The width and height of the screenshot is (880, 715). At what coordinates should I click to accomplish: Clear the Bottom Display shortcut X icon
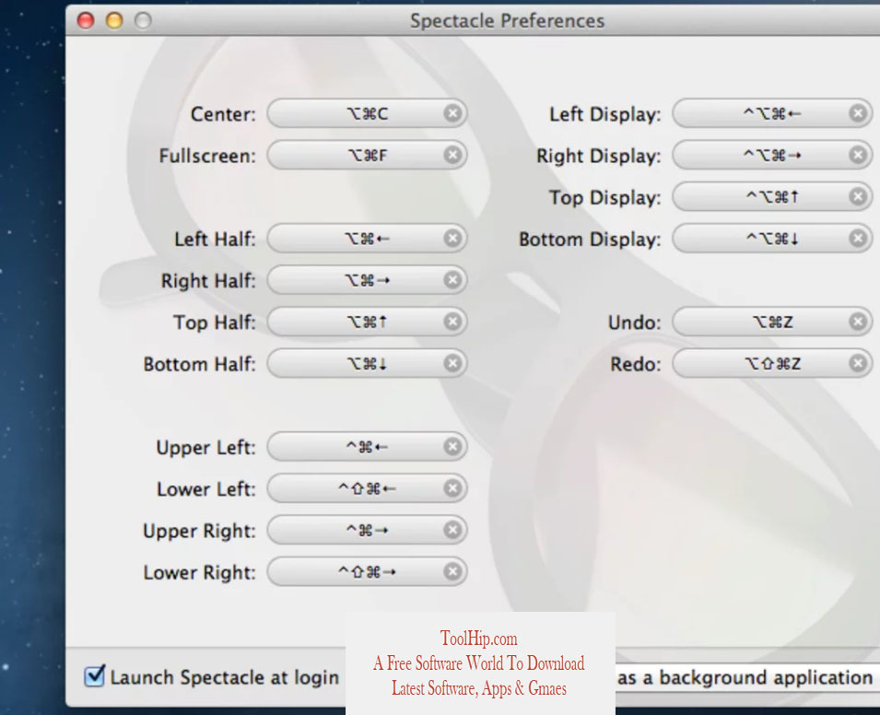coord(858,239)
